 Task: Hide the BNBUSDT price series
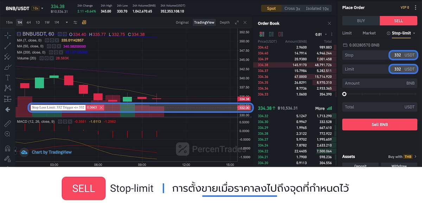click(60, 34)
